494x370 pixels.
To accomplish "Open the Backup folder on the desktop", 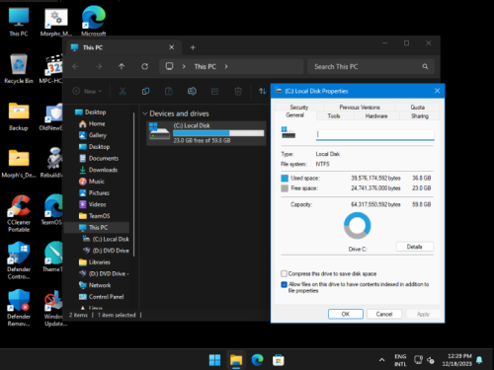I will click(19, 116).
